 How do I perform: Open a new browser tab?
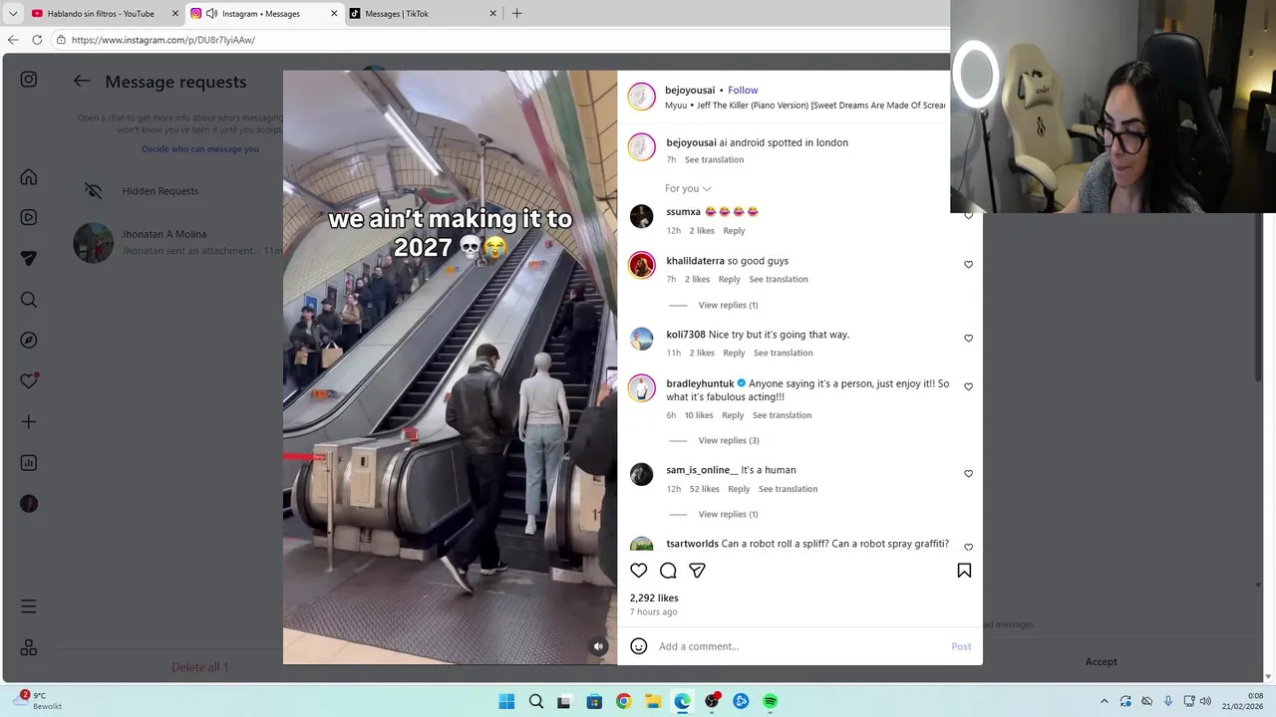516,14
